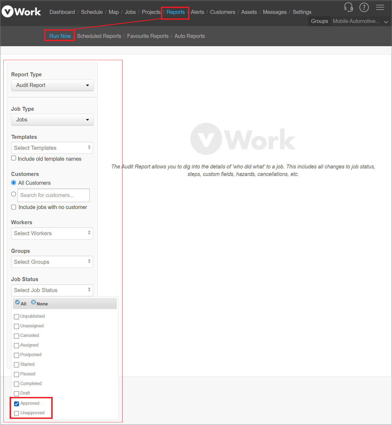Open the Projects menu
The image size is (392, 425).
coord(151,12)
